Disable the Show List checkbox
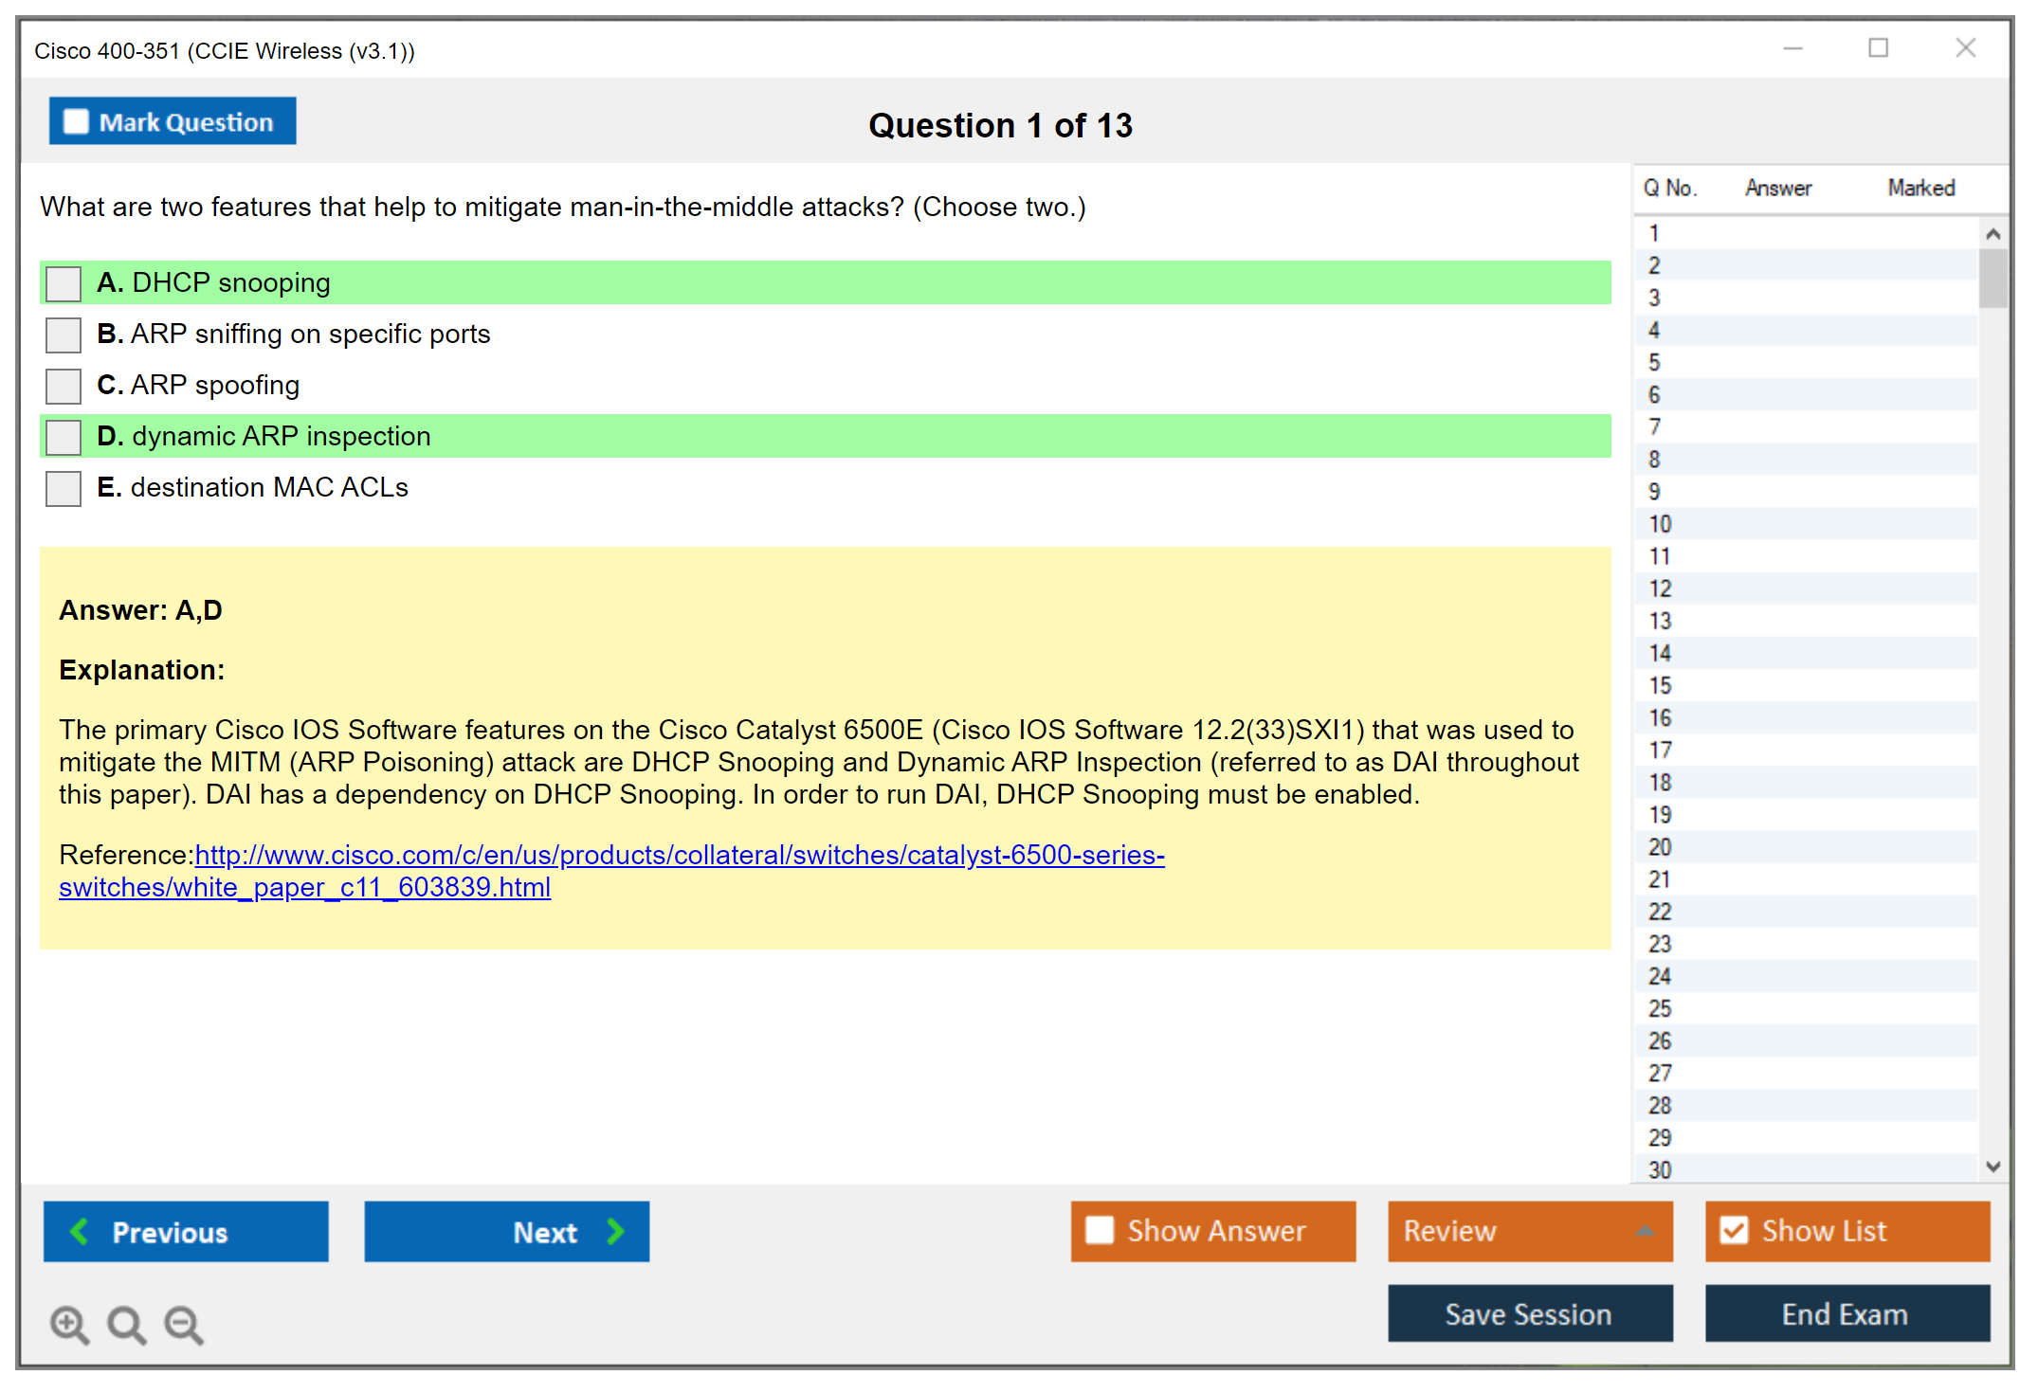 [x=1734, y=1230]
